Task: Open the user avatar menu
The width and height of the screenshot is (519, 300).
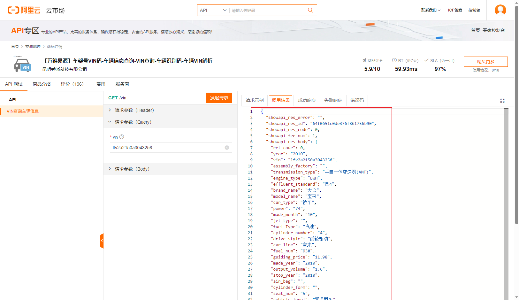Action: (x=500, y=10)
